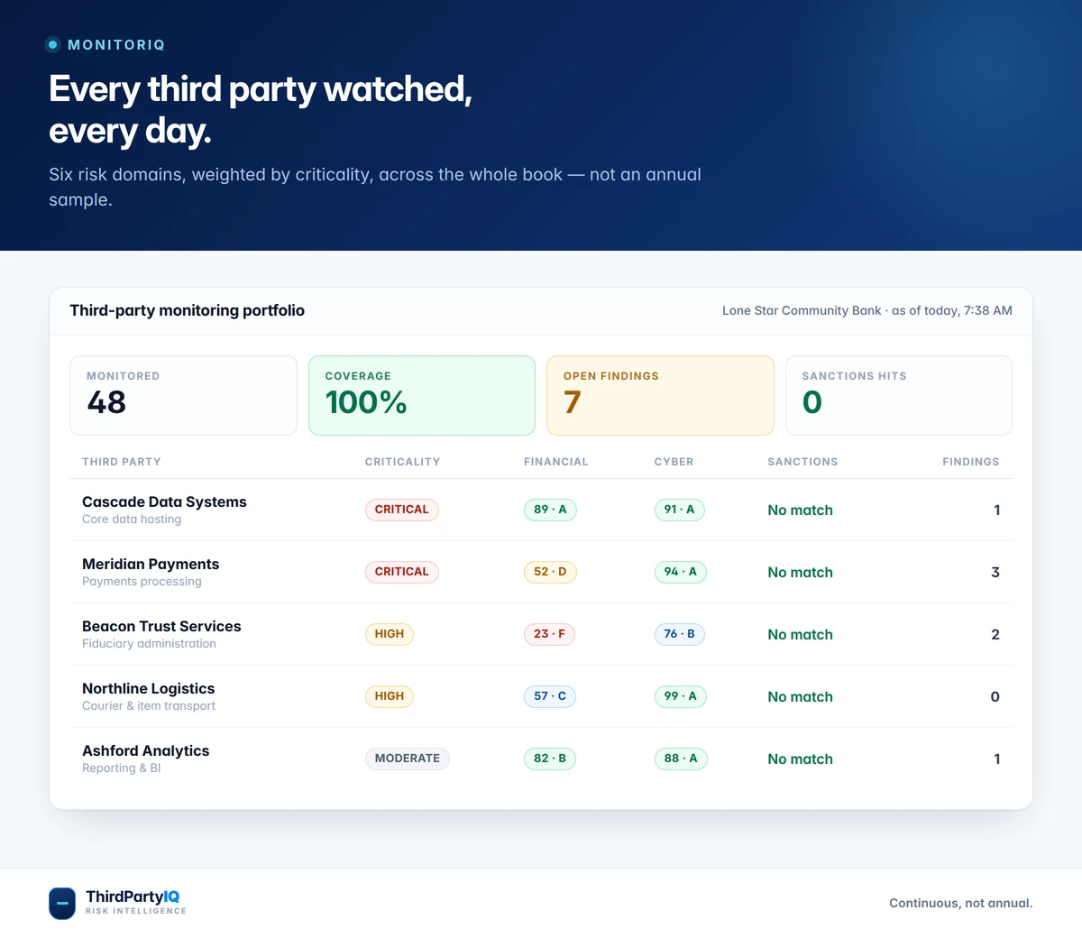Click Third-party monitoring portfolio title
The height and width of the screenshot is (938, 1082).
(188, 310)
